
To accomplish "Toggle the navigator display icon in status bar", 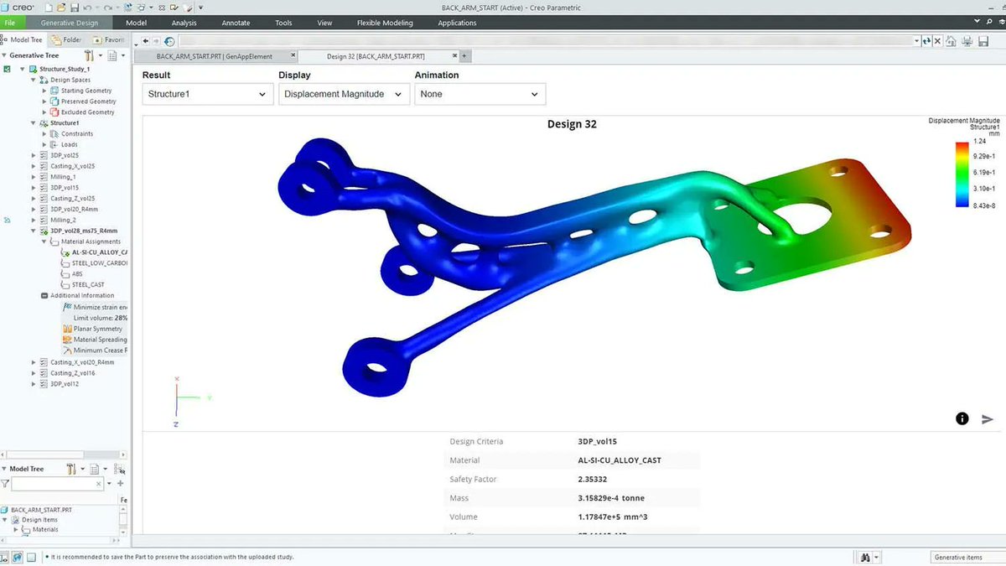I will point(4,557).
